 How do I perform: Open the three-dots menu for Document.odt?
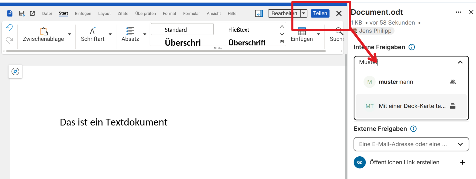(x=458, y=12)
